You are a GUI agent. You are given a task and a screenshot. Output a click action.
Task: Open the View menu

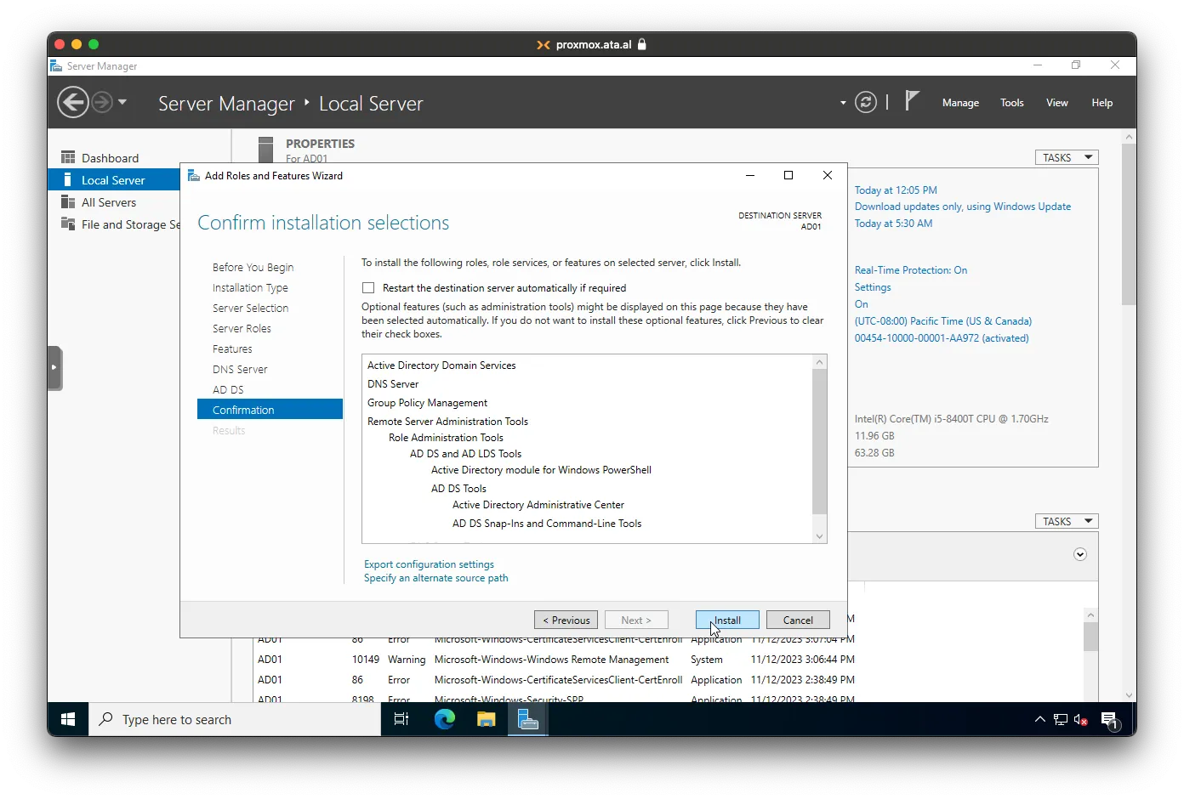click(x=1057, y=103)
